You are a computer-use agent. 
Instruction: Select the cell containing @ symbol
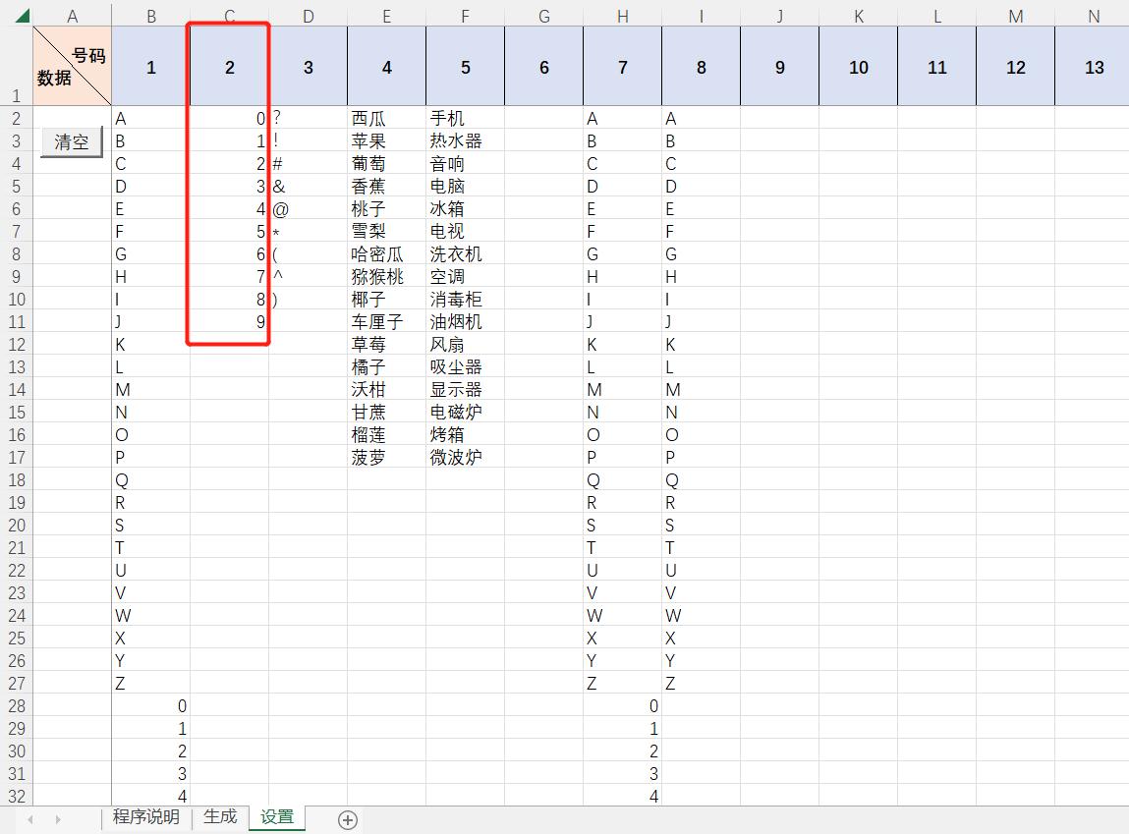[308, 208]
